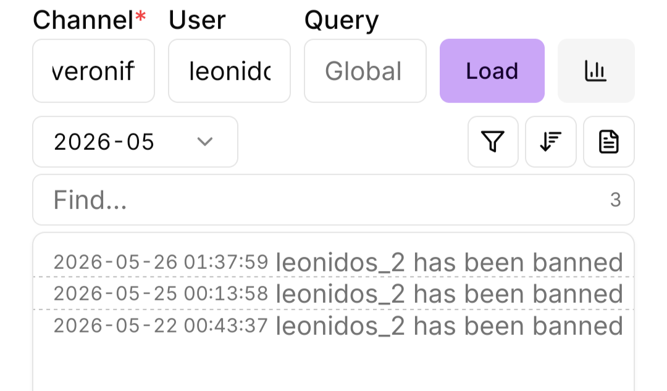Select leonidos_2 in the 01:37:59 log entry
Image resolution: width=667 pixels, height=391 pixels.
pos(340,262)
